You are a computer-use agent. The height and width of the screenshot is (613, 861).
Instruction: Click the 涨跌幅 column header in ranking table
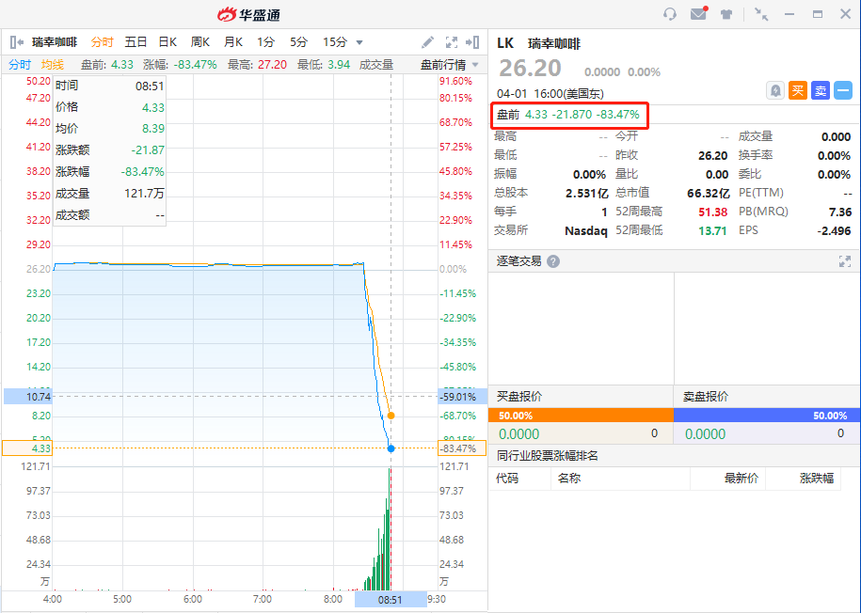tap(816, 478)
